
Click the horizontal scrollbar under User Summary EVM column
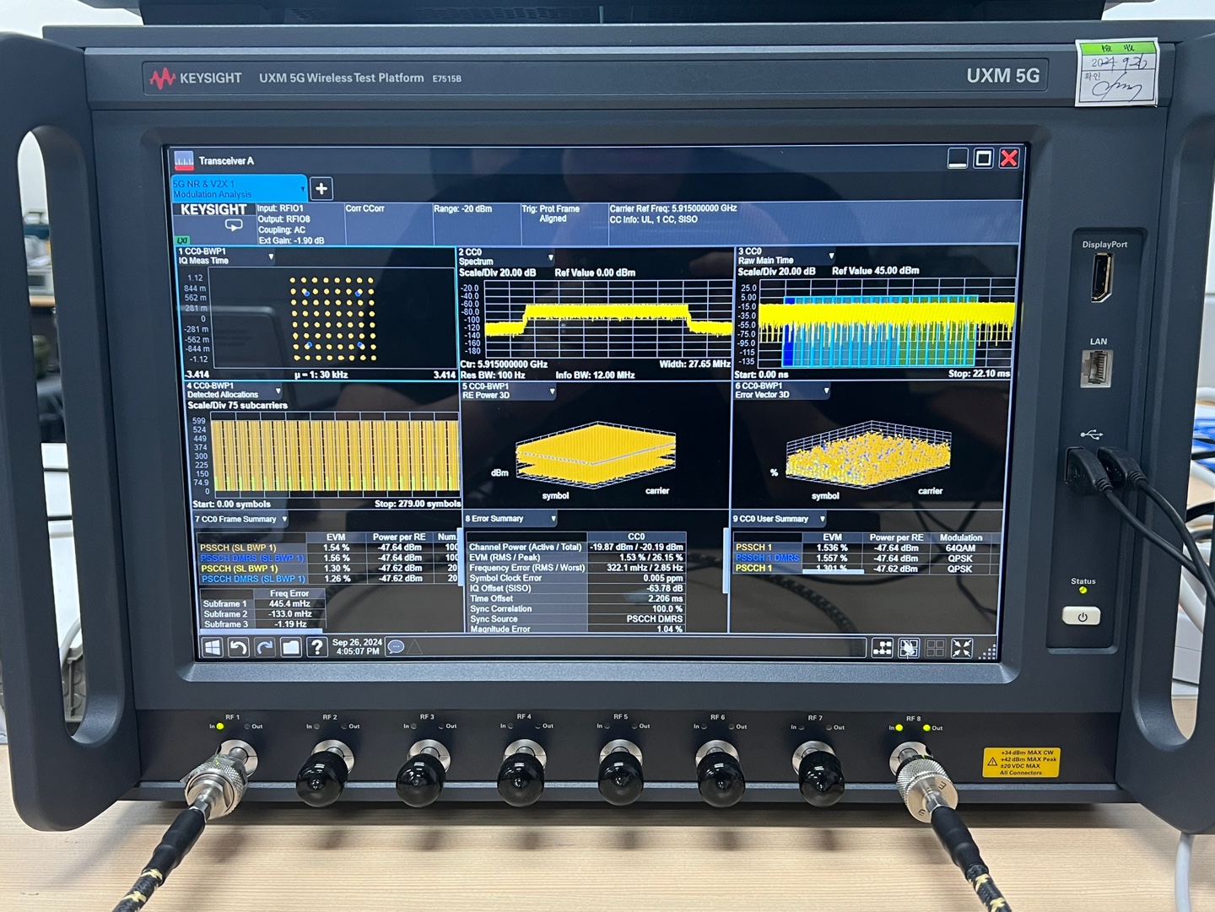click(x=832, y=572)
